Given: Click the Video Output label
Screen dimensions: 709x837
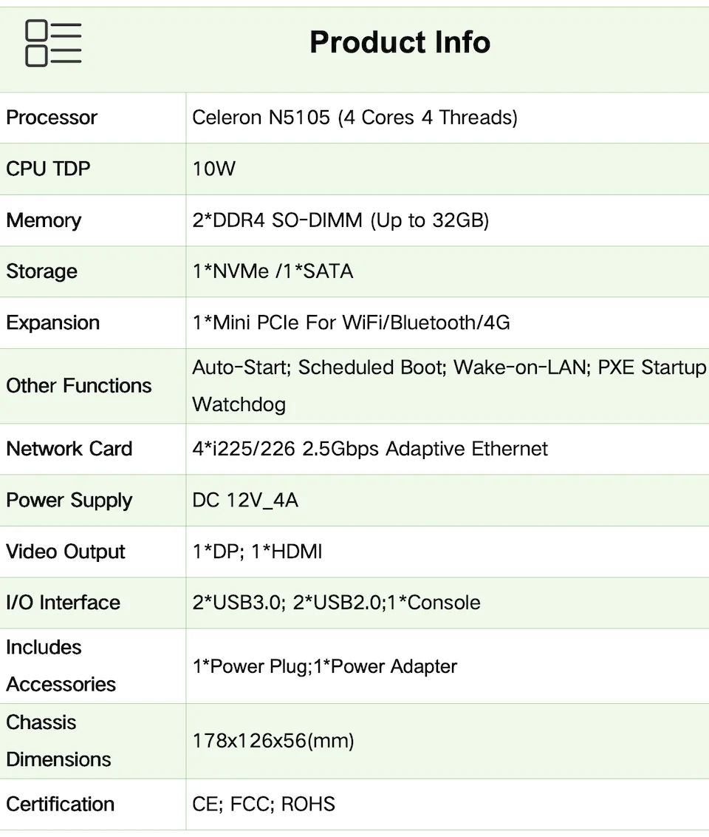Looking at the screenshot, I should (x=66, y=552).
